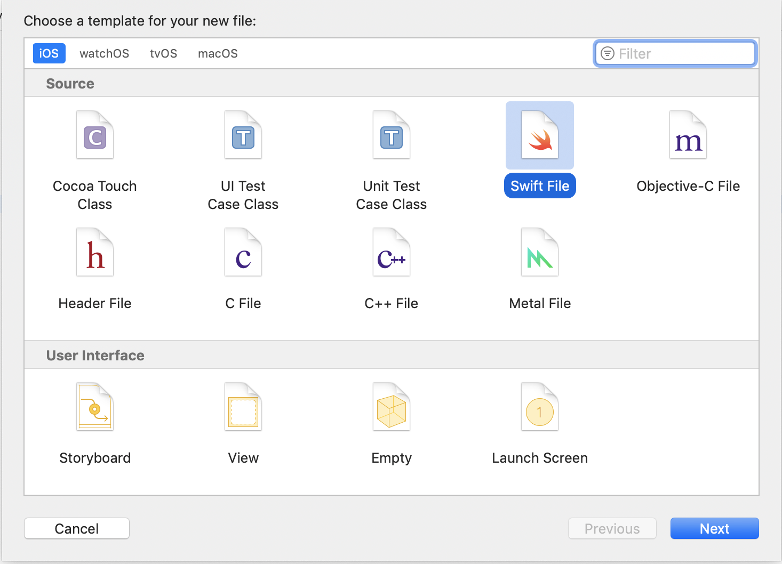Select the Metal File template icon
The height and width of the screenshot is (564, 782).
(540, 253)
